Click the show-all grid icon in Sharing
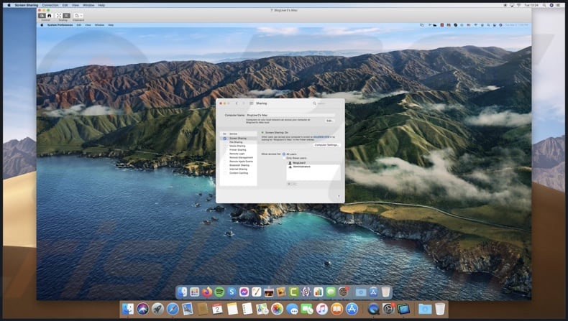This screenshot has height=321, width=568. point(252,103)
